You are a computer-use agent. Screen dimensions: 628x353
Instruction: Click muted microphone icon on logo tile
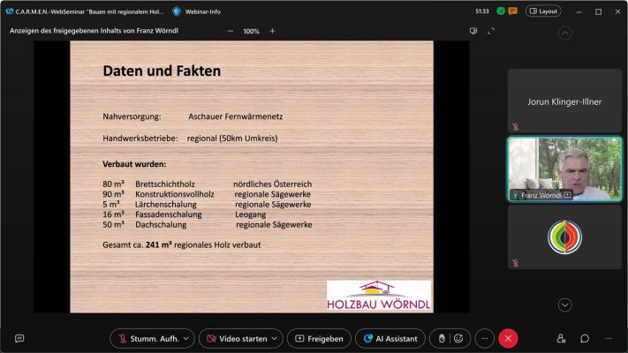(516, 263)
